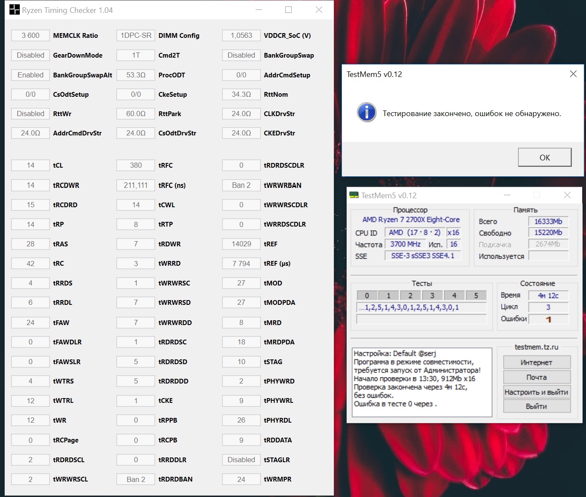Click the CPU ID field in TestMem5
The width and height of the screenshot is (586, 497).
(415, 233)
